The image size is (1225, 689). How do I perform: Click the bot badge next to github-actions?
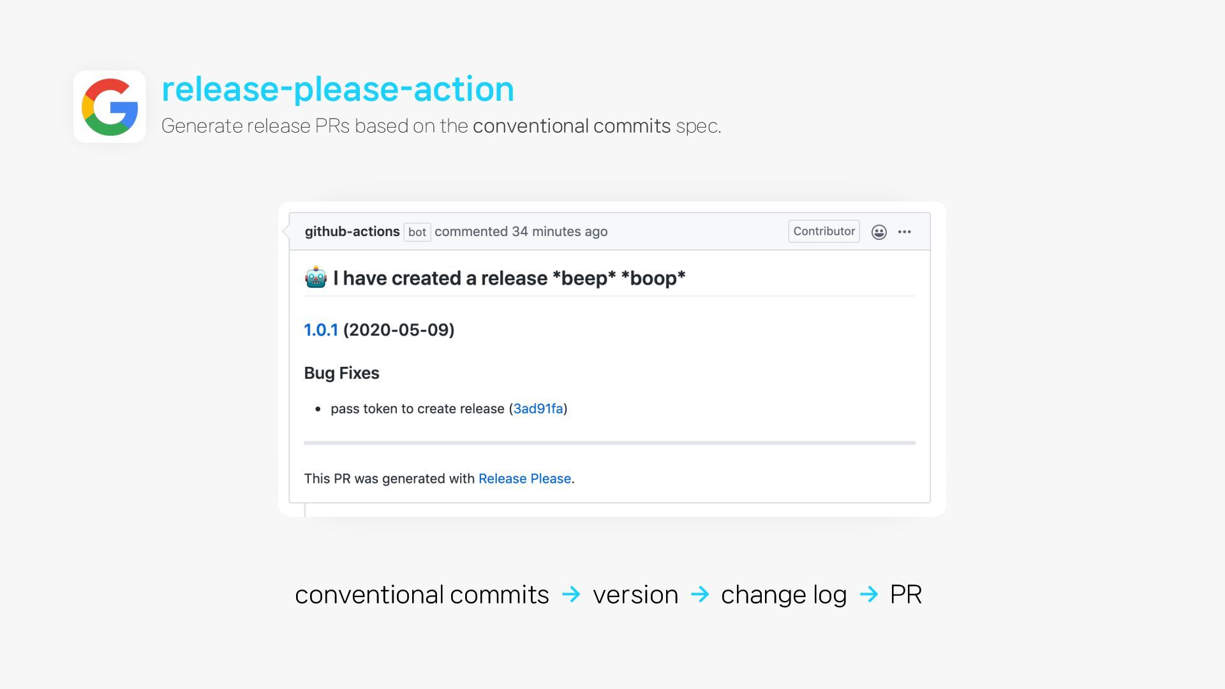tap(417, 232)
